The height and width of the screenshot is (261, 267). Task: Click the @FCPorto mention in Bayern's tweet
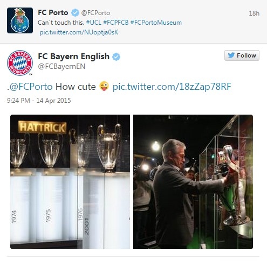coord(31,87)
